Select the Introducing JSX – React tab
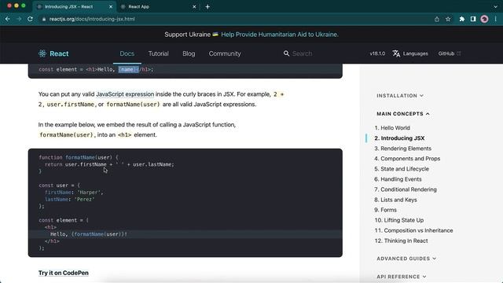The height and width of the screenshot is (283, 503). (75, 6)
